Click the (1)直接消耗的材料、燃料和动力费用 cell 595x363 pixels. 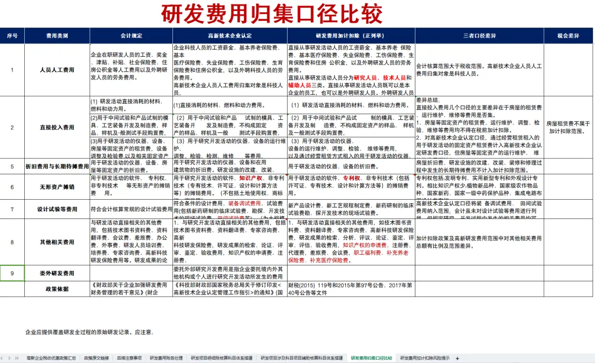pos(230,105)
